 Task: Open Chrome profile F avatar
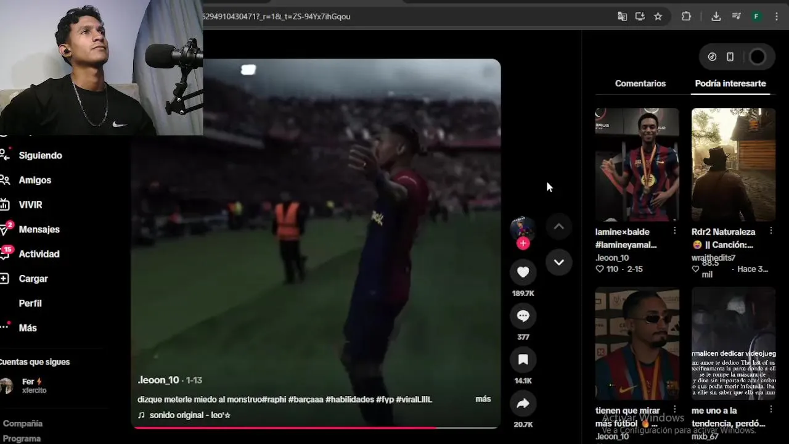(x=756, y=17)
